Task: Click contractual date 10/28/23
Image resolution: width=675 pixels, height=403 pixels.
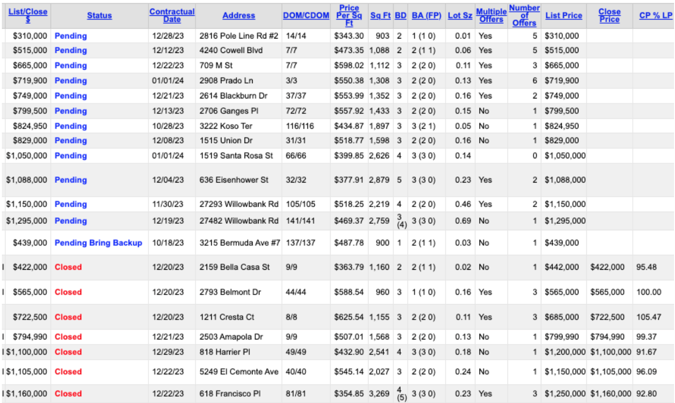Action: pyautogui.click(x=168, y=126)
